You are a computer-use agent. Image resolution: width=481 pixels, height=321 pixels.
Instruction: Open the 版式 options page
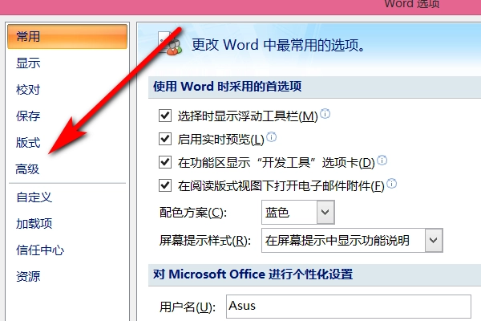point(28,143)
